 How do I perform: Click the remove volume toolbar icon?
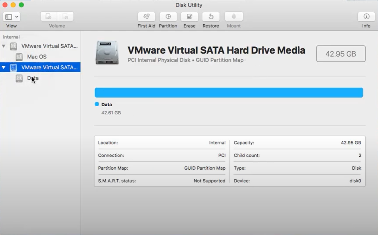click(x=65, y=17)
